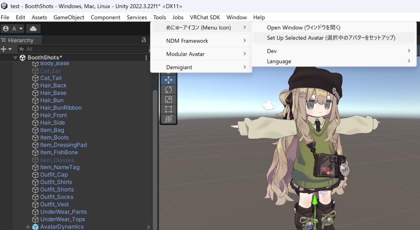Expand the Language submenu
420x230 pixels.
[x=334, y=61]
